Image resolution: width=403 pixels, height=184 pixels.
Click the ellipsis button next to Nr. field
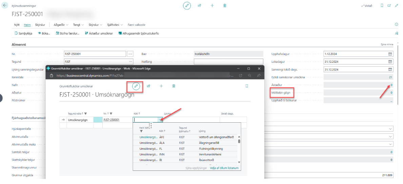point(130,54)
